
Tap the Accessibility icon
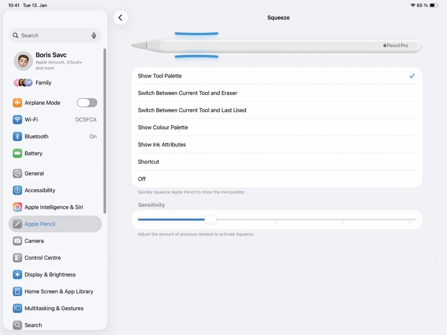tap(17, 190)
